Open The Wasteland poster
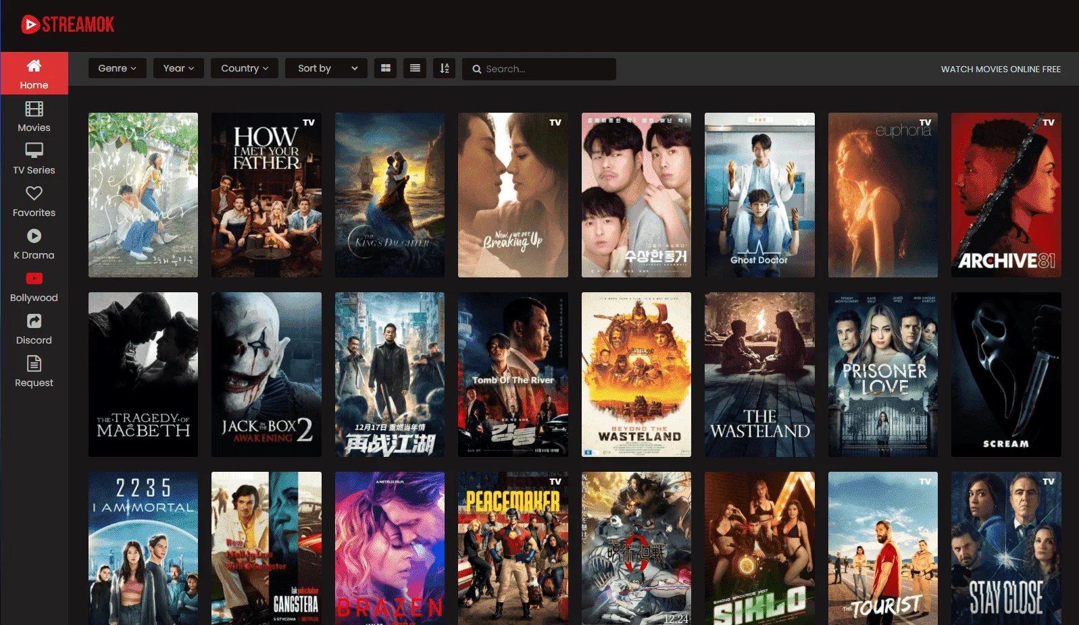This screenshot has width=1079, height=625. coord(759,375)
